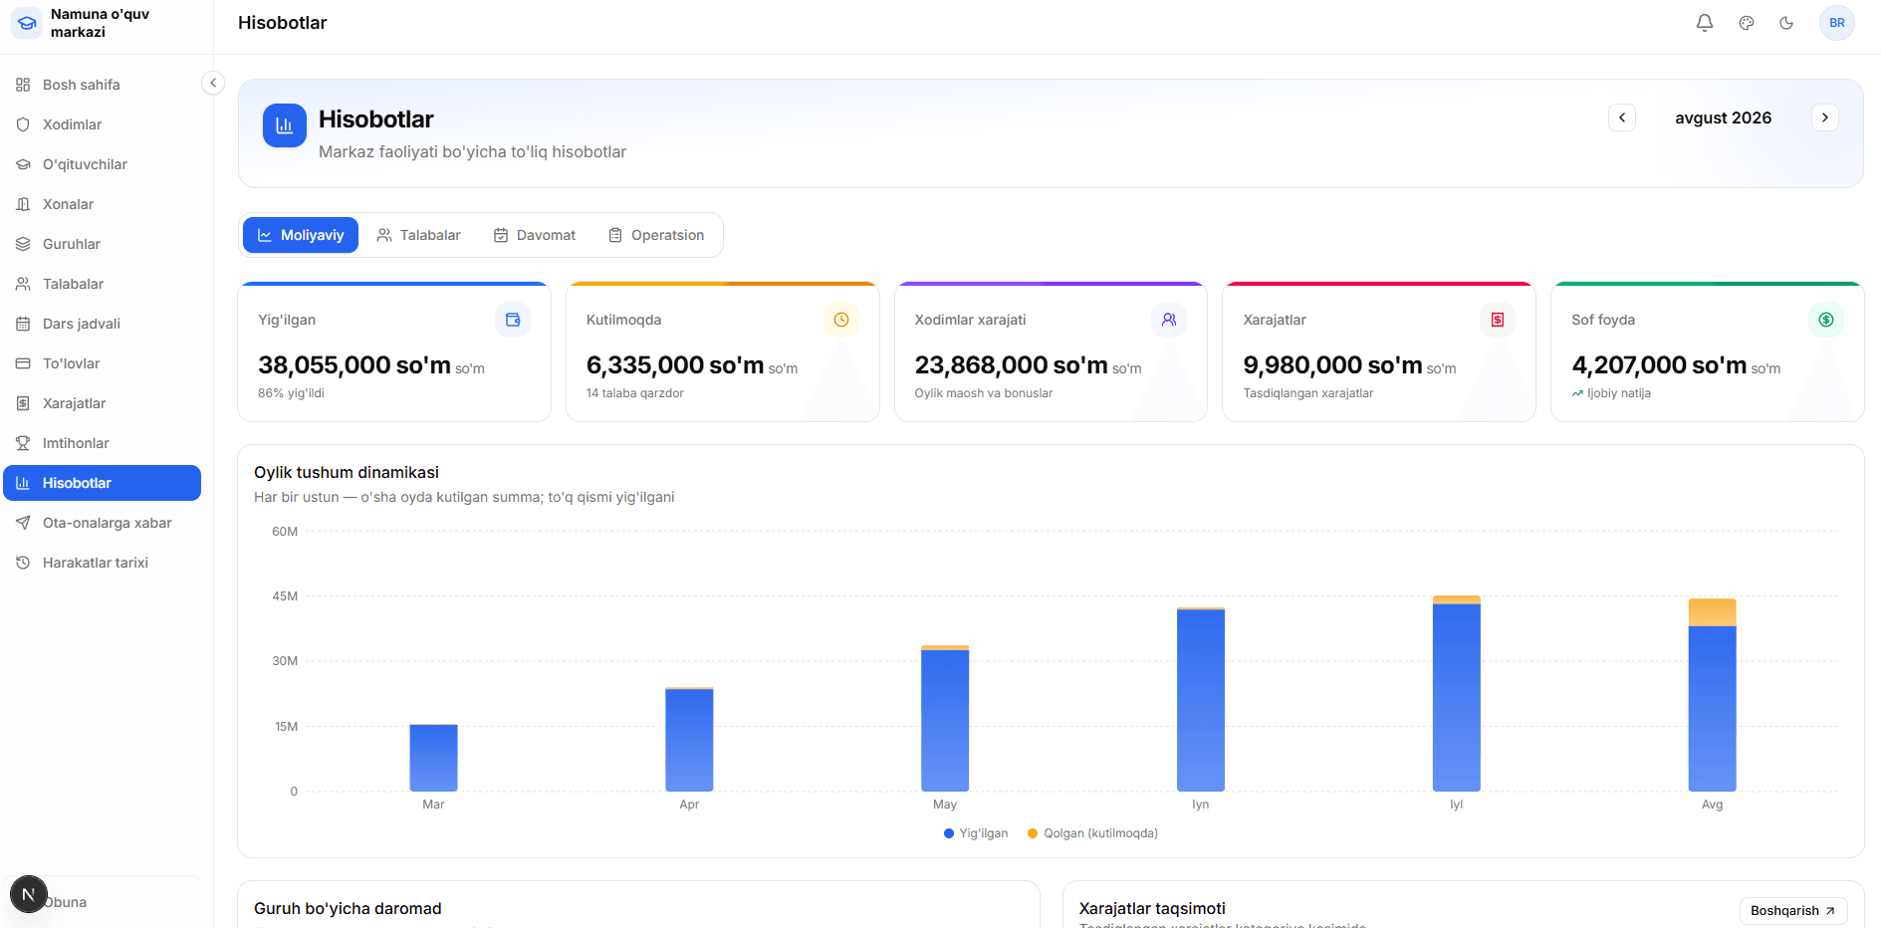Click the clock icon on Kutilmoqda card
The height and width of the screenshot is (928, 1881).
(841, 320)
